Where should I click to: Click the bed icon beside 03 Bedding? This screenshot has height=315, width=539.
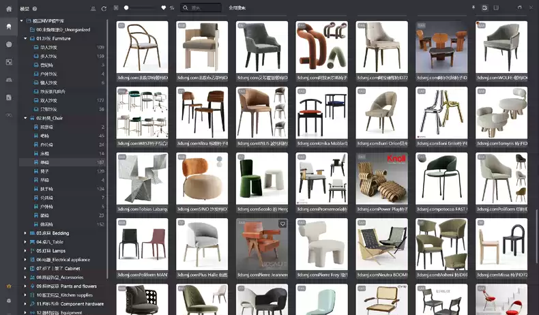tap(32, 233)
